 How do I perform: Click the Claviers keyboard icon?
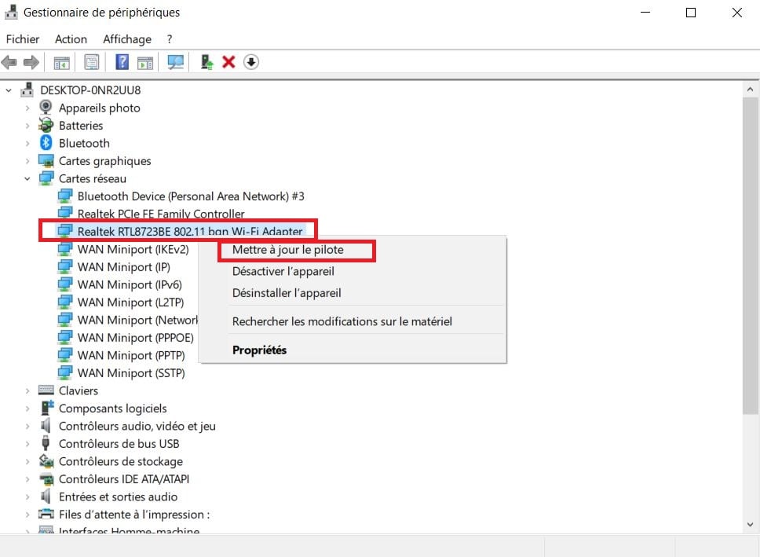pyautogui.click(x=46, y=390)
